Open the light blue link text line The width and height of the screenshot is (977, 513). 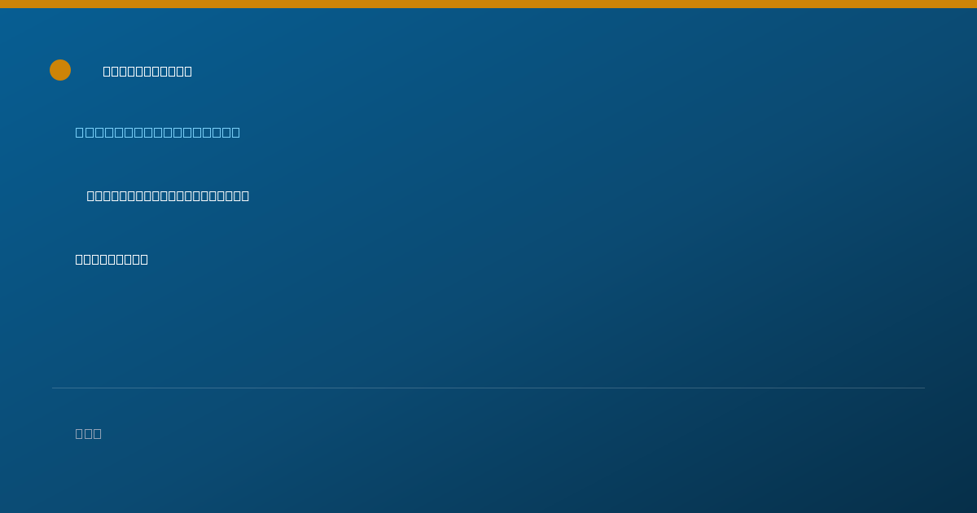tap(158, 132)
